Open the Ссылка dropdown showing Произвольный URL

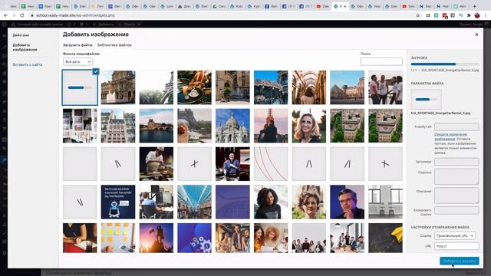[x=455, y=235]
